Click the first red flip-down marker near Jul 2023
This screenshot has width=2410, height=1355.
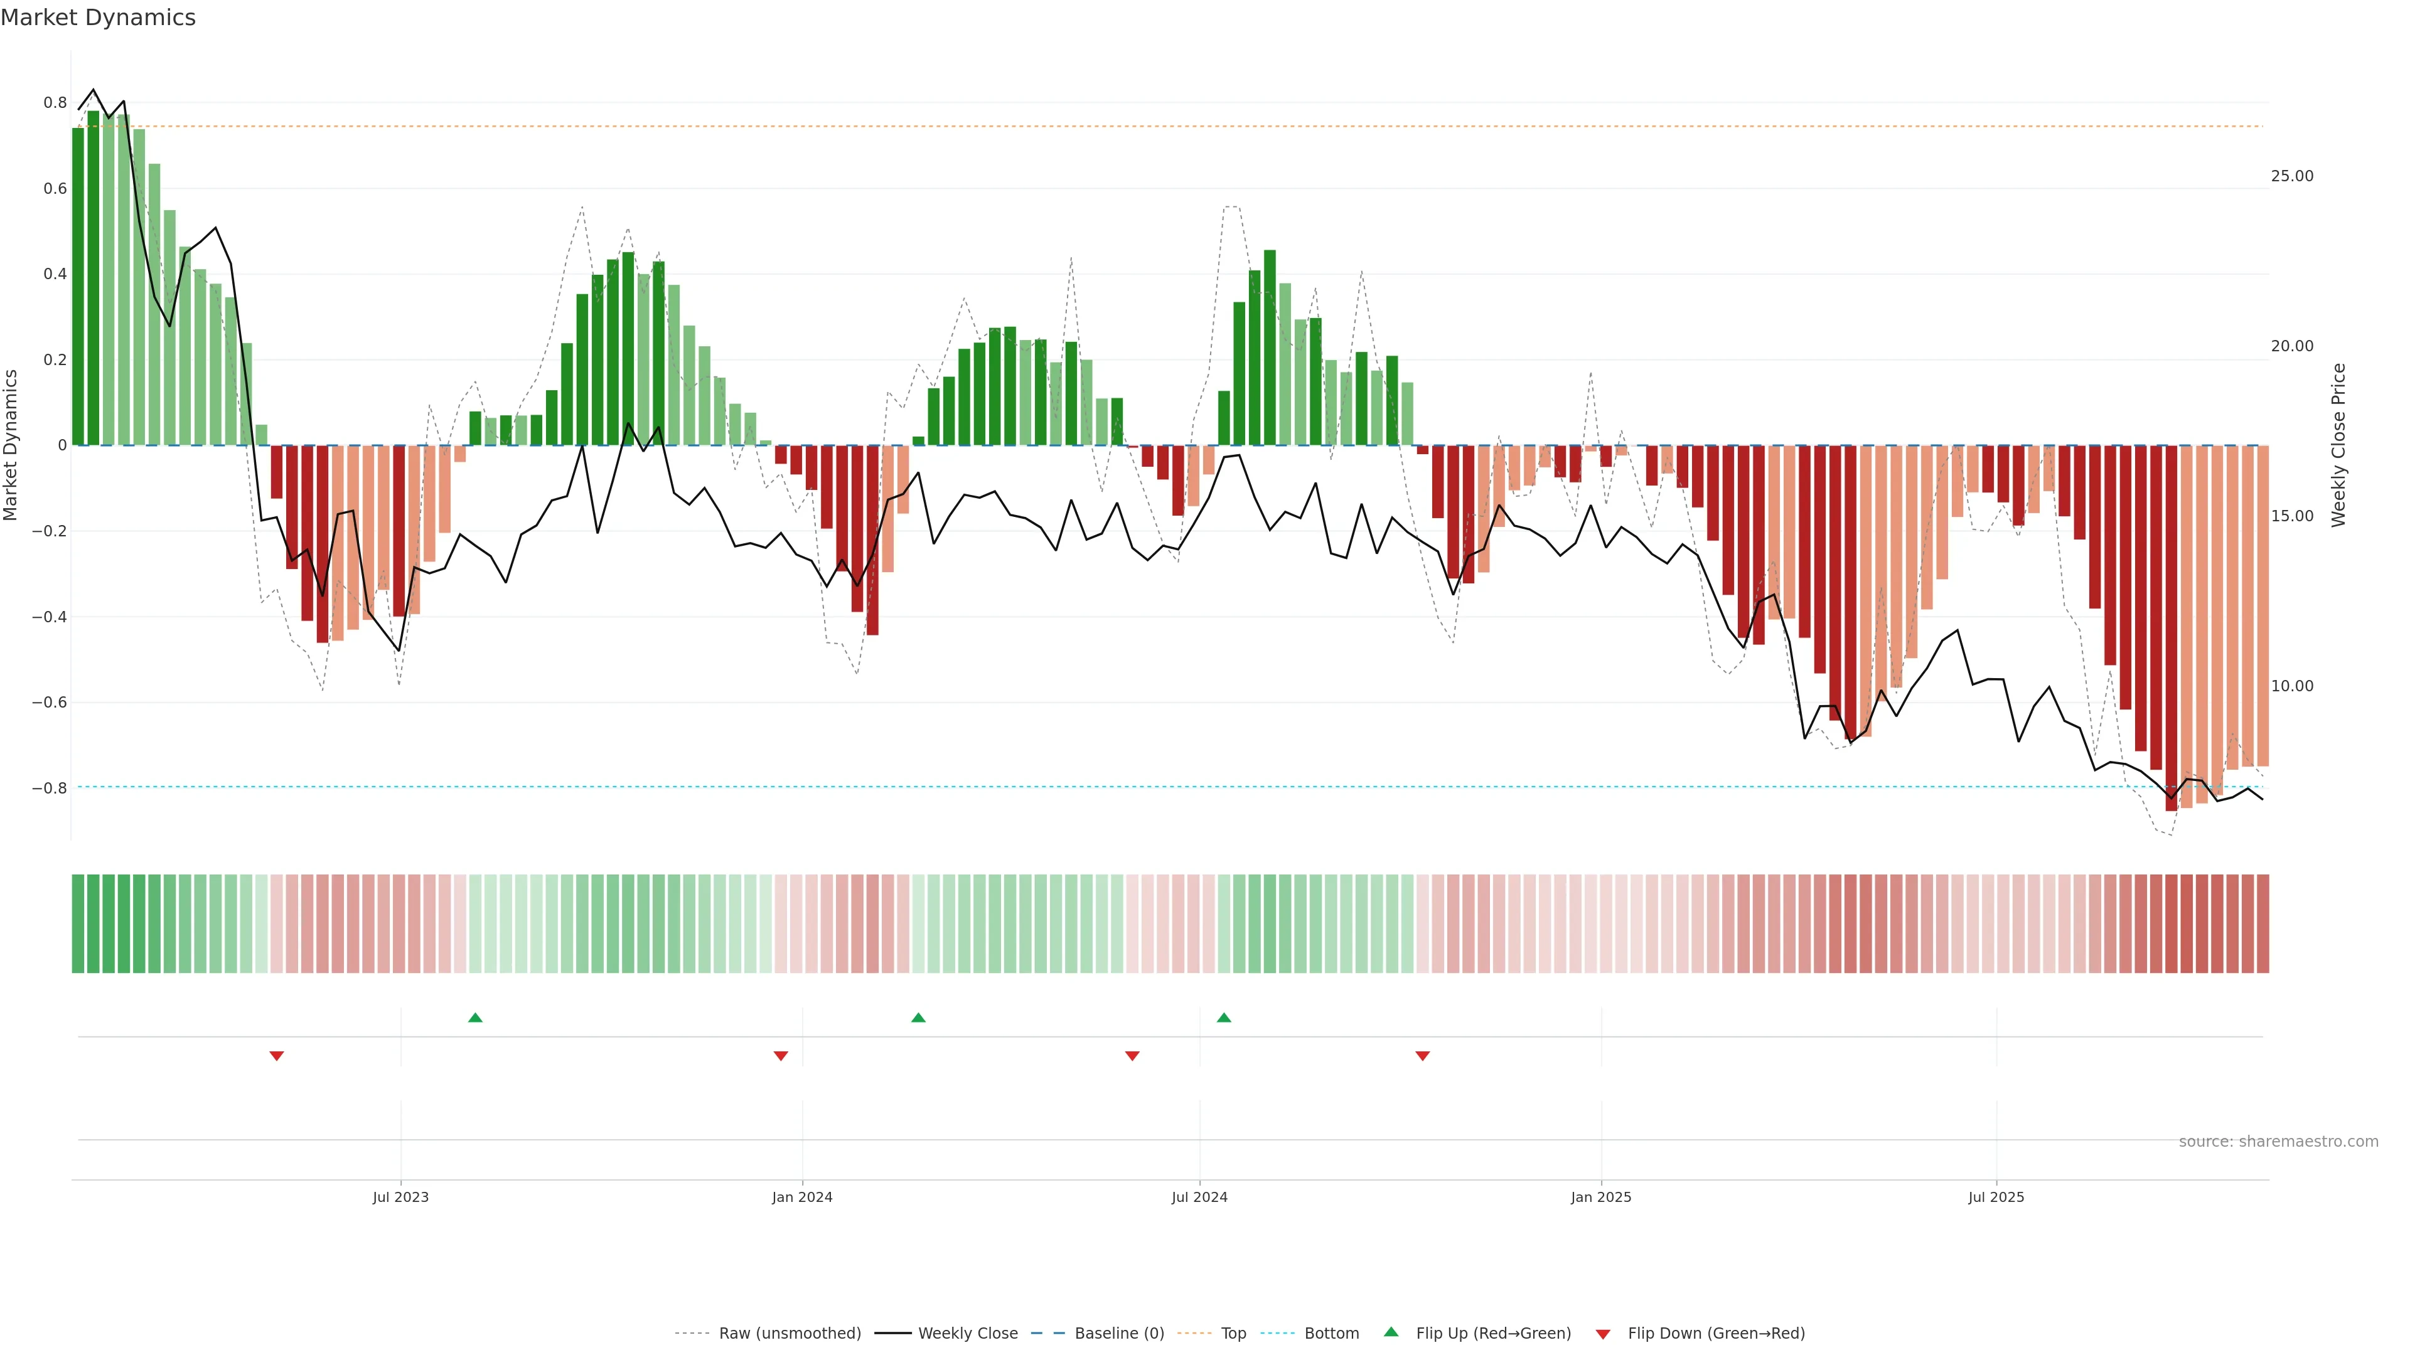[x=277, y=1056]
